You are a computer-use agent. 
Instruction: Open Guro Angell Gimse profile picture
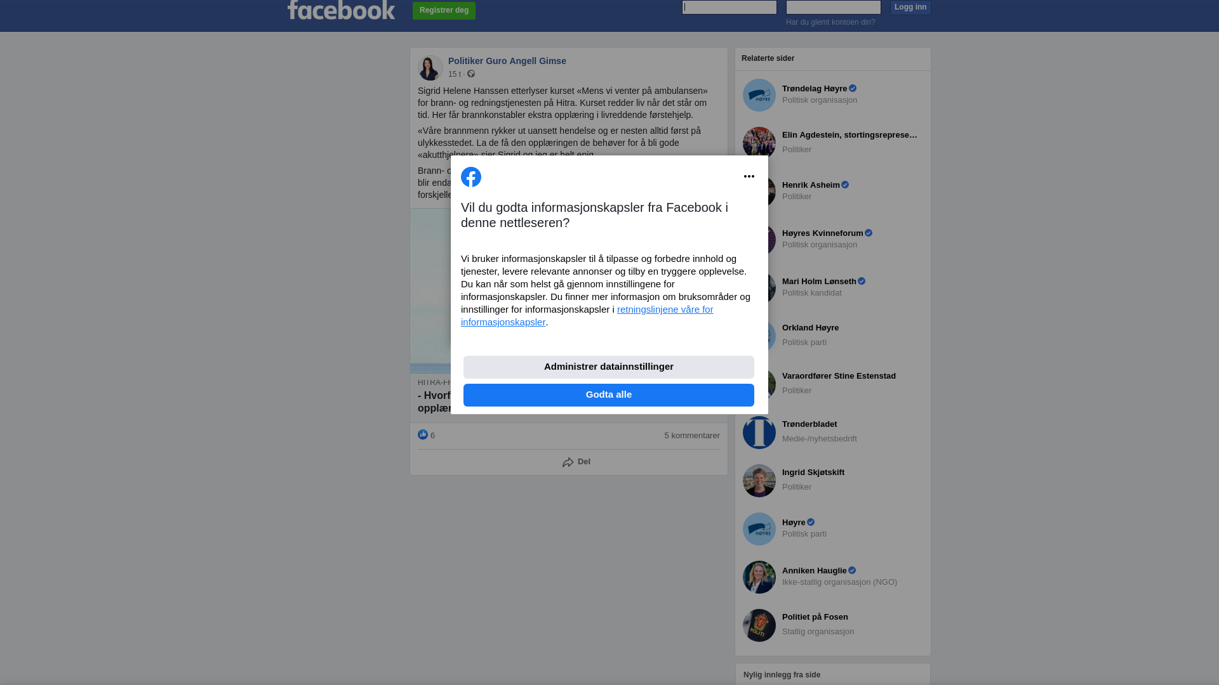coord(430,68)
